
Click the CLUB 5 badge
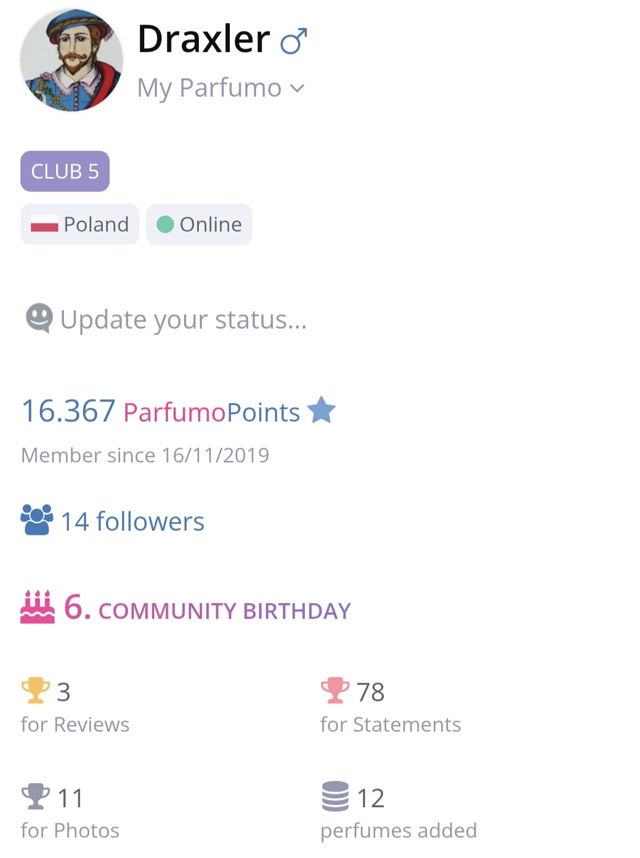click(x=65, y=171)
